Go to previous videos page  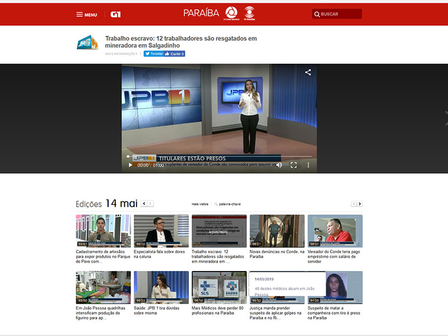click(x=354, y=204)
